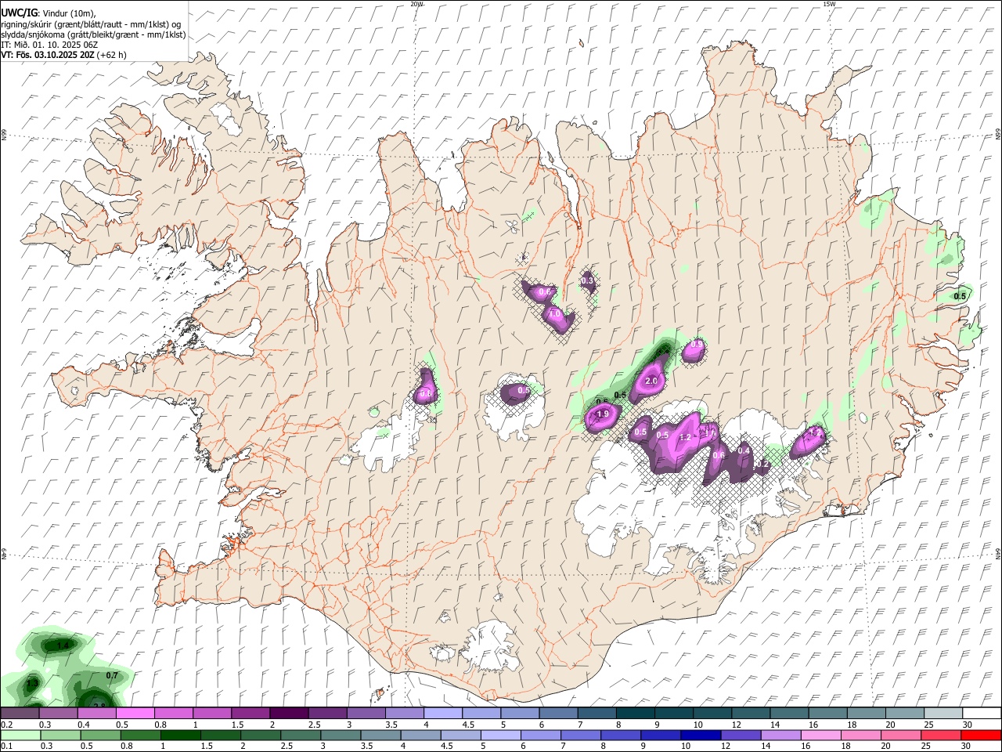Select the 1.3 rain value offshore southwest

32,684
